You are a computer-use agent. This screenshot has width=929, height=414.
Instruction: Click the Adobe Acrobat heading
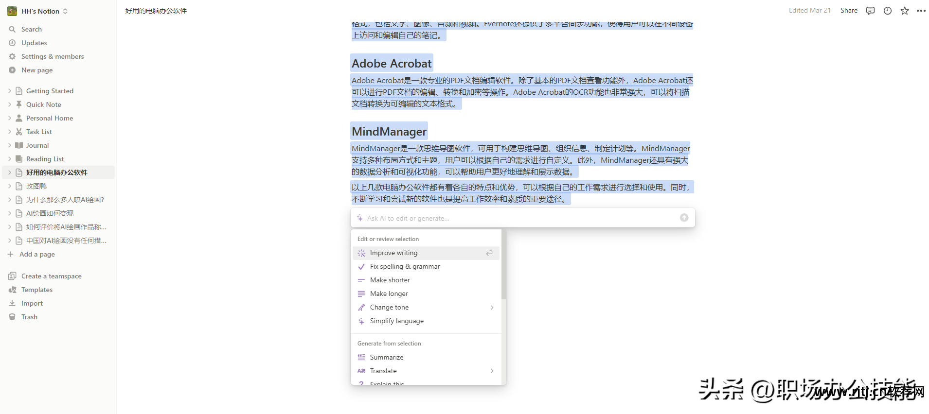click(x=392, y=64)
